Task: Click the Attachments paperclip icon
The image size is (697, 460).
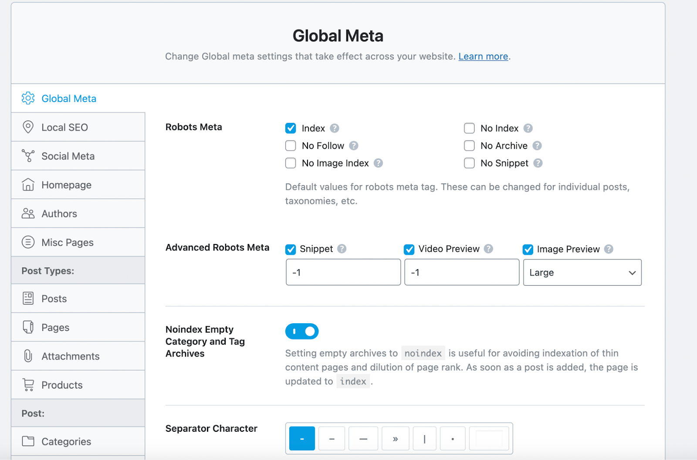Action: (28, 356)
